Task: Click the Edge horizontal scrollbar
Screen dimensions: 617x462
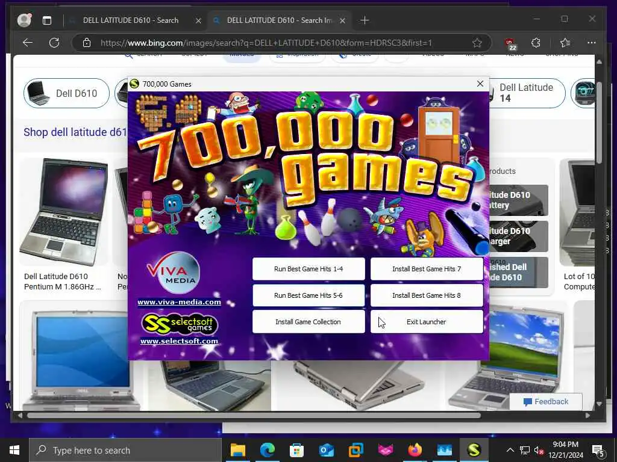Action: [254, 415]
